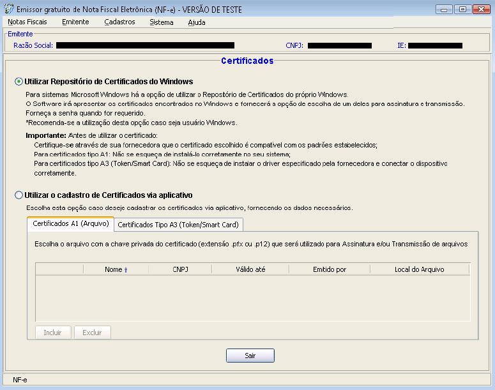Switch to Certificados A1 (Arquivo) tab
The width and height of the screenshot is (495, 390).
70,224
